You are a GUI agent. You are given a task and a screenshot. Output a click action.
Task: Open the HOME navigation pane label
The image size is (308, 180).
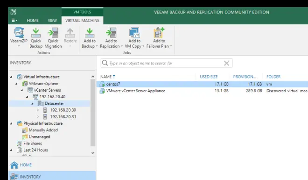(26, 165)
